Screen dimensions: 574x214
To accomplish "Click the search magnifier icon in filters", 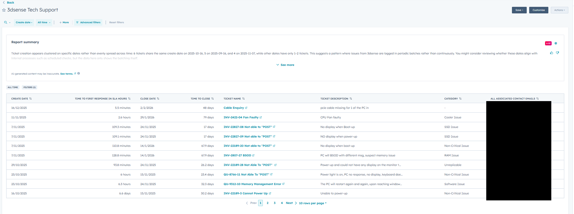I will pos(5,22).
